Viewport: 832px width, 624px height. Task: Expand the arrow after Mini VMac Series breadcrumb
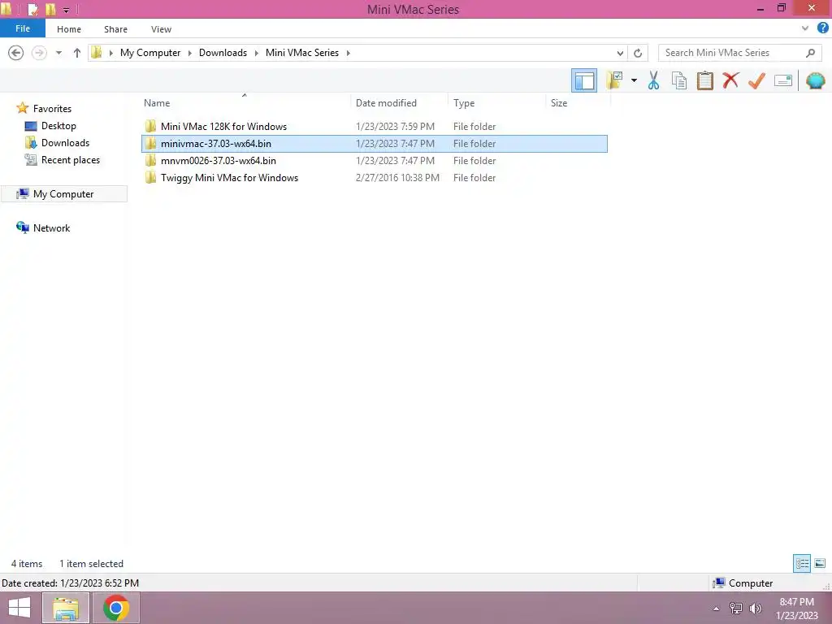pyautogui.click(x=348, y=53)
